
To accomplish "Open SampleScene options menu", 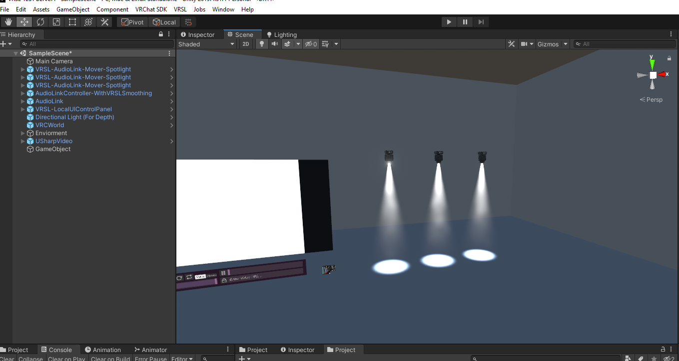I will click(x=169, y=53).
